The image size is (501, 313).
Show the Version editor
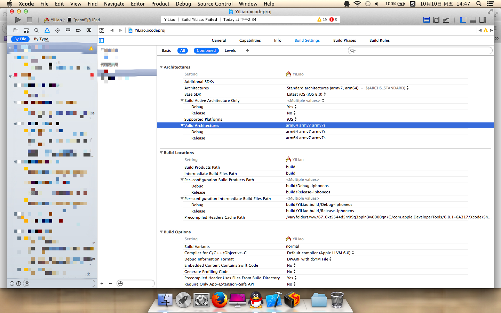point(446,20)
